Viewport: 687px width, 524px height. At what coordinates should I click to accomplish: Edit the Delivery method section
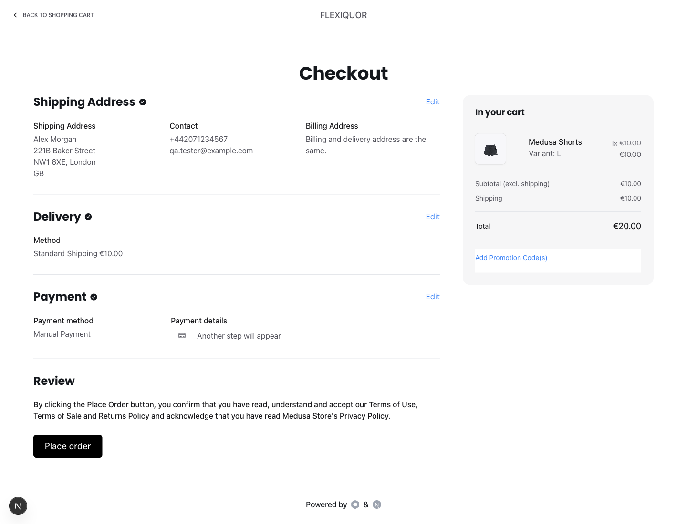click(433, 217)
